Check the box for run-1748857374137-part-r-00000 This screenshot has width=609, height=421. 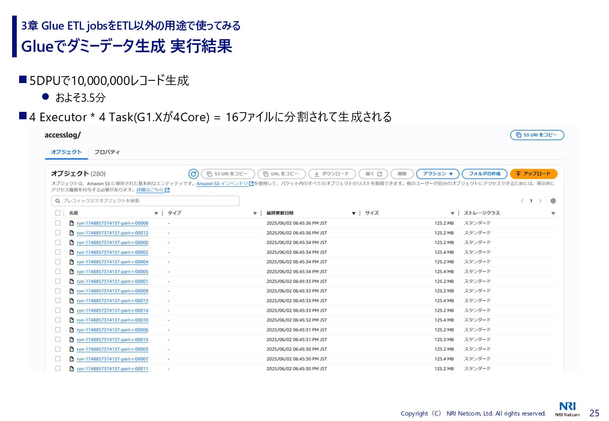tap(58, 242)
